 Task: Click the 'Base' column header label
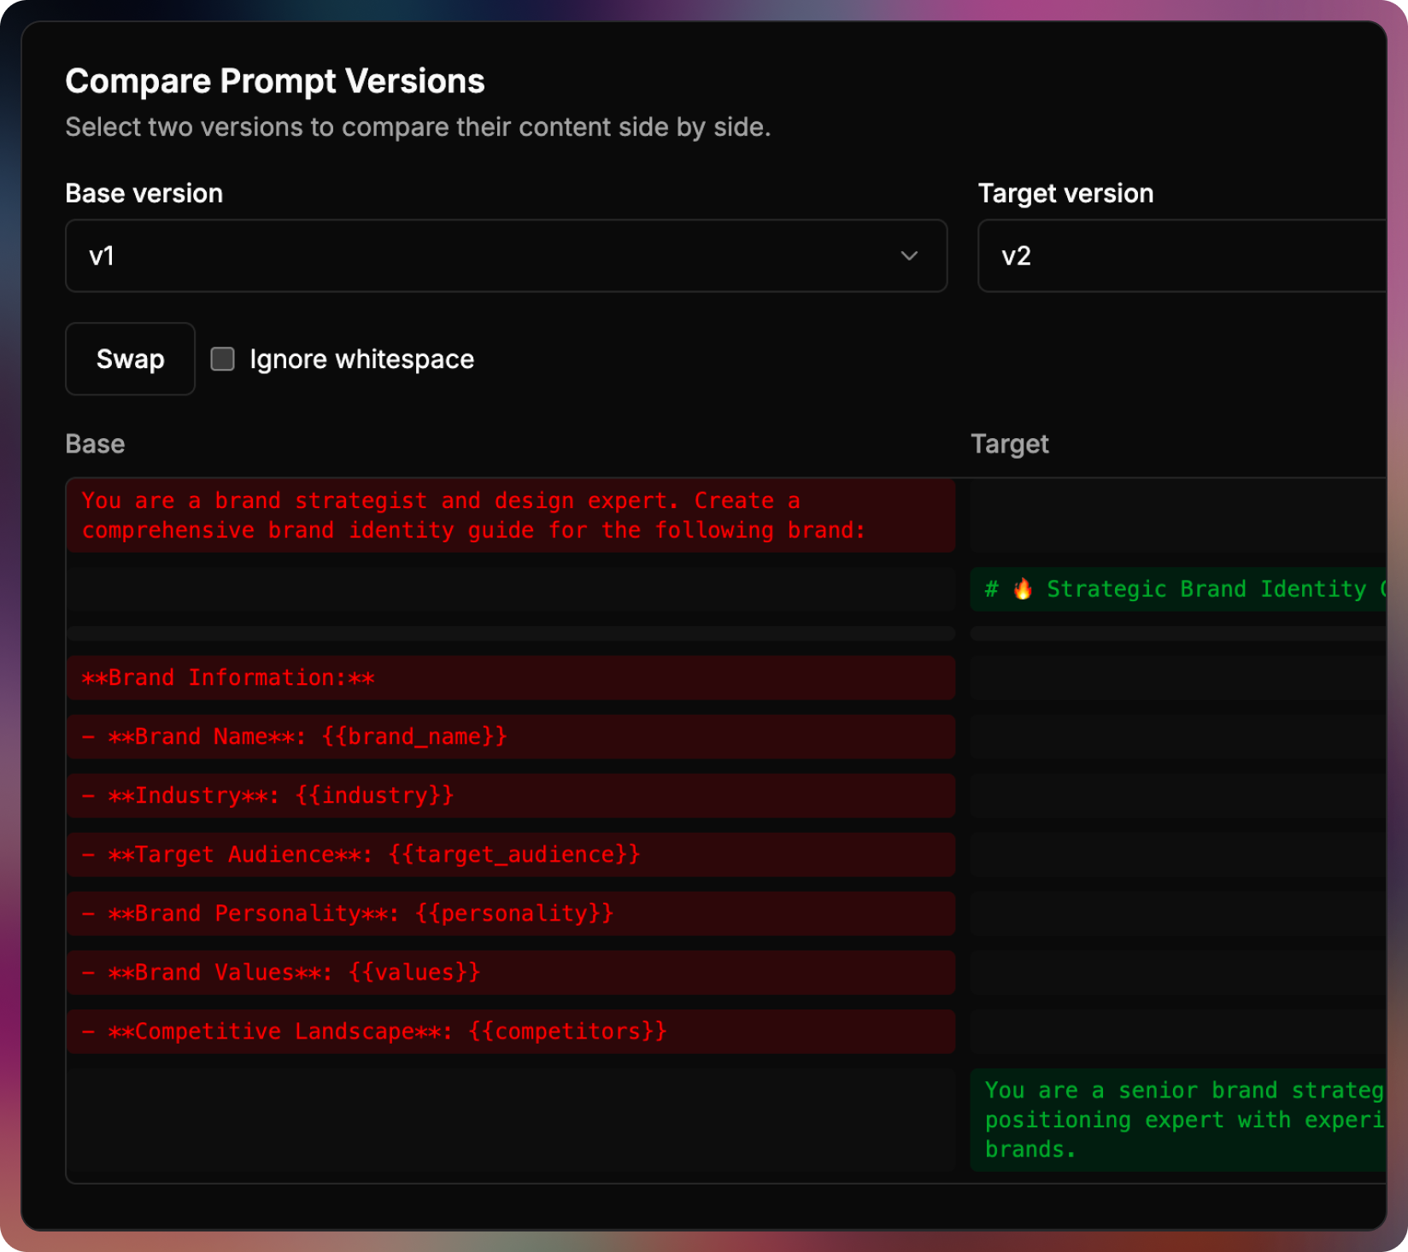click(x=95, y=444)
